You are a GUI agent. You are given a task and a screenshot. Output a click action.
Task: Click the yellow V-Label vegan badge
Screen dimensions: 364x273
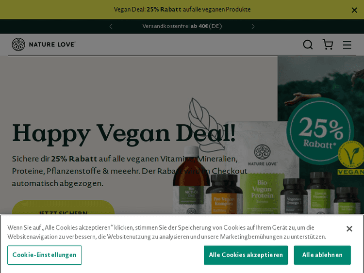(x=350, y=158)
